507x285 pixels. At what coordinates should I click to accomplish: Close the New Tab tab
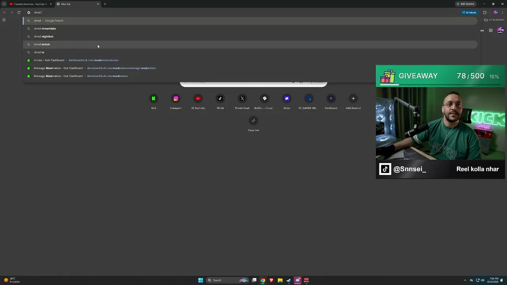coord(98,4)
